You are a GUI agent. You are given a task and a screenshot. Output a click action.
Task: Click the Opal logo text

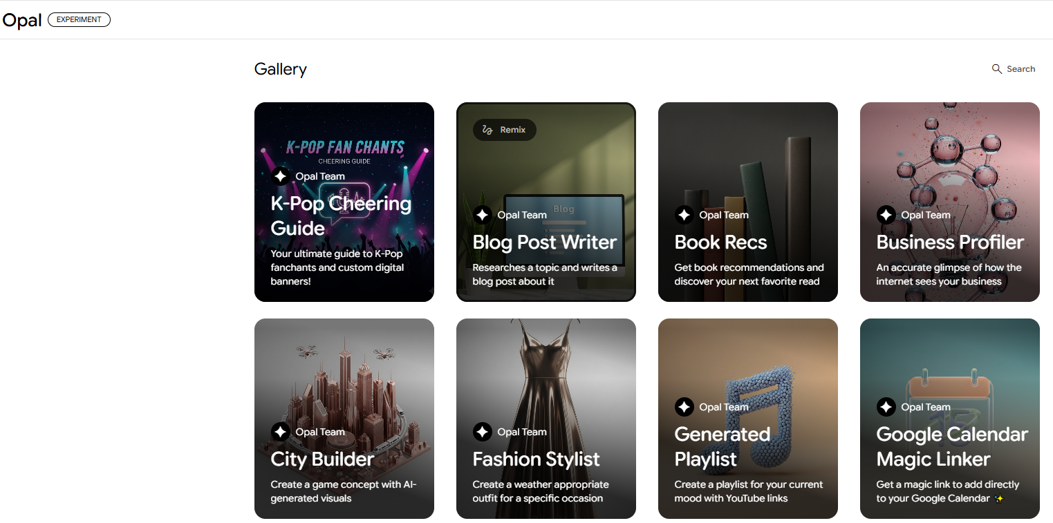22,20
